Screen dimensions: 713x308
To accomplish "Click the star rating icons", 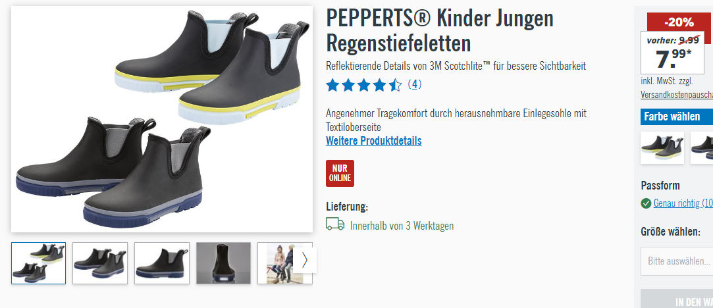I will pyautogui.click(x=364, y=85).
